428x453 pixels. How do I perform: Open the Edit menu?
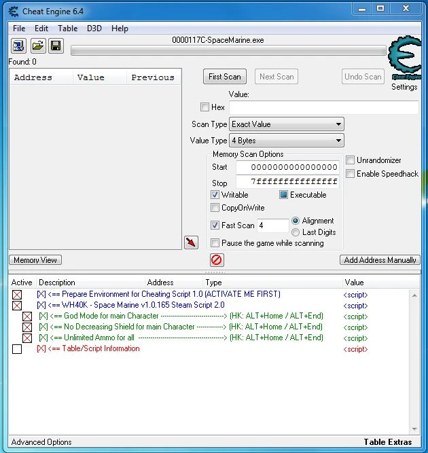(x=41, y=29)
